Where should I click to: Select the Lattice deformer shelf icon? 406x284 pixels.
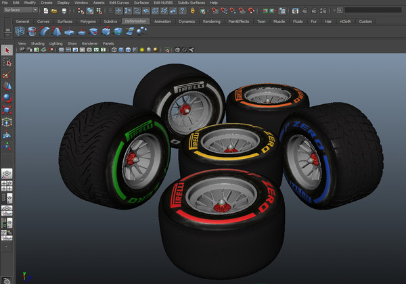[20, 31]
